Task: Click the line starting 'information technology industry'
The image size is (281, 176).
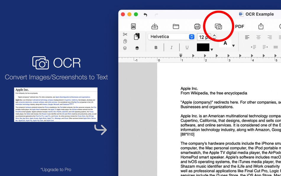Action: 231,130
